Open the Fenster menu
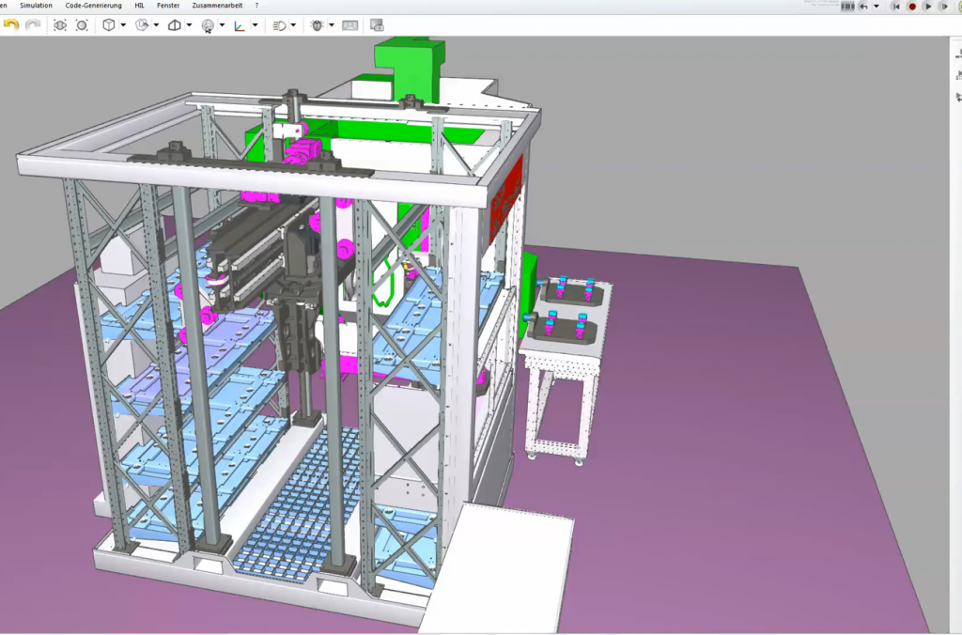Image resolution: width=962 pixels, height=635 pixels. pos(168,6)
